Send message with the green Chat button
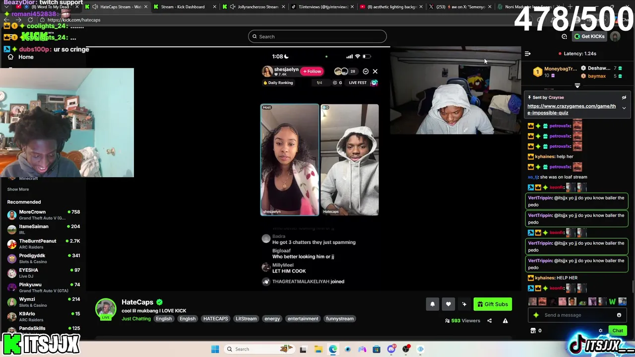This screenshot has width=635, height=357. [618, 331]
